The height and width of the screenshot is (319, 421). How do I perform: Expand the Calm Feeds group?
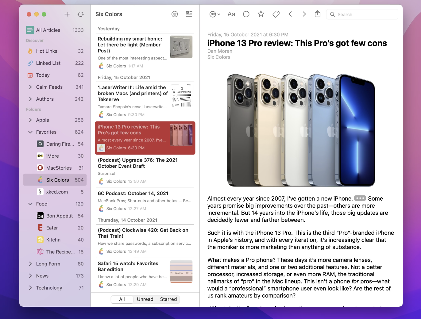coord(30,87)
